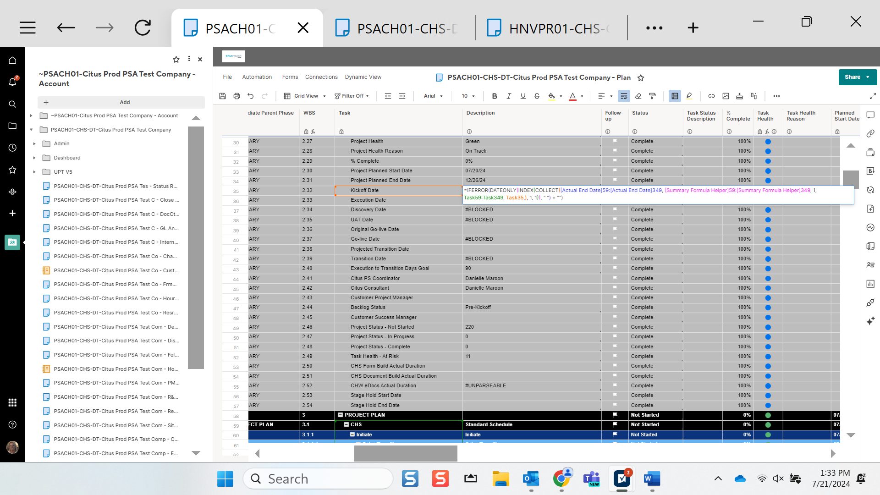Expand sheet to full screen view
The image size is (880, 495).
tap(873, 96)
